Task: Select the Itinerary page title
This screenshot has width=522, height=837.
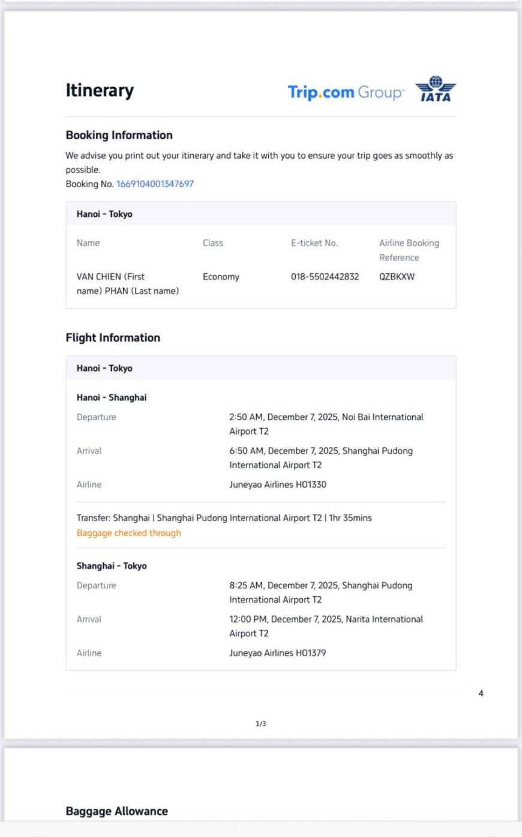Action: [x=100, y=90]
